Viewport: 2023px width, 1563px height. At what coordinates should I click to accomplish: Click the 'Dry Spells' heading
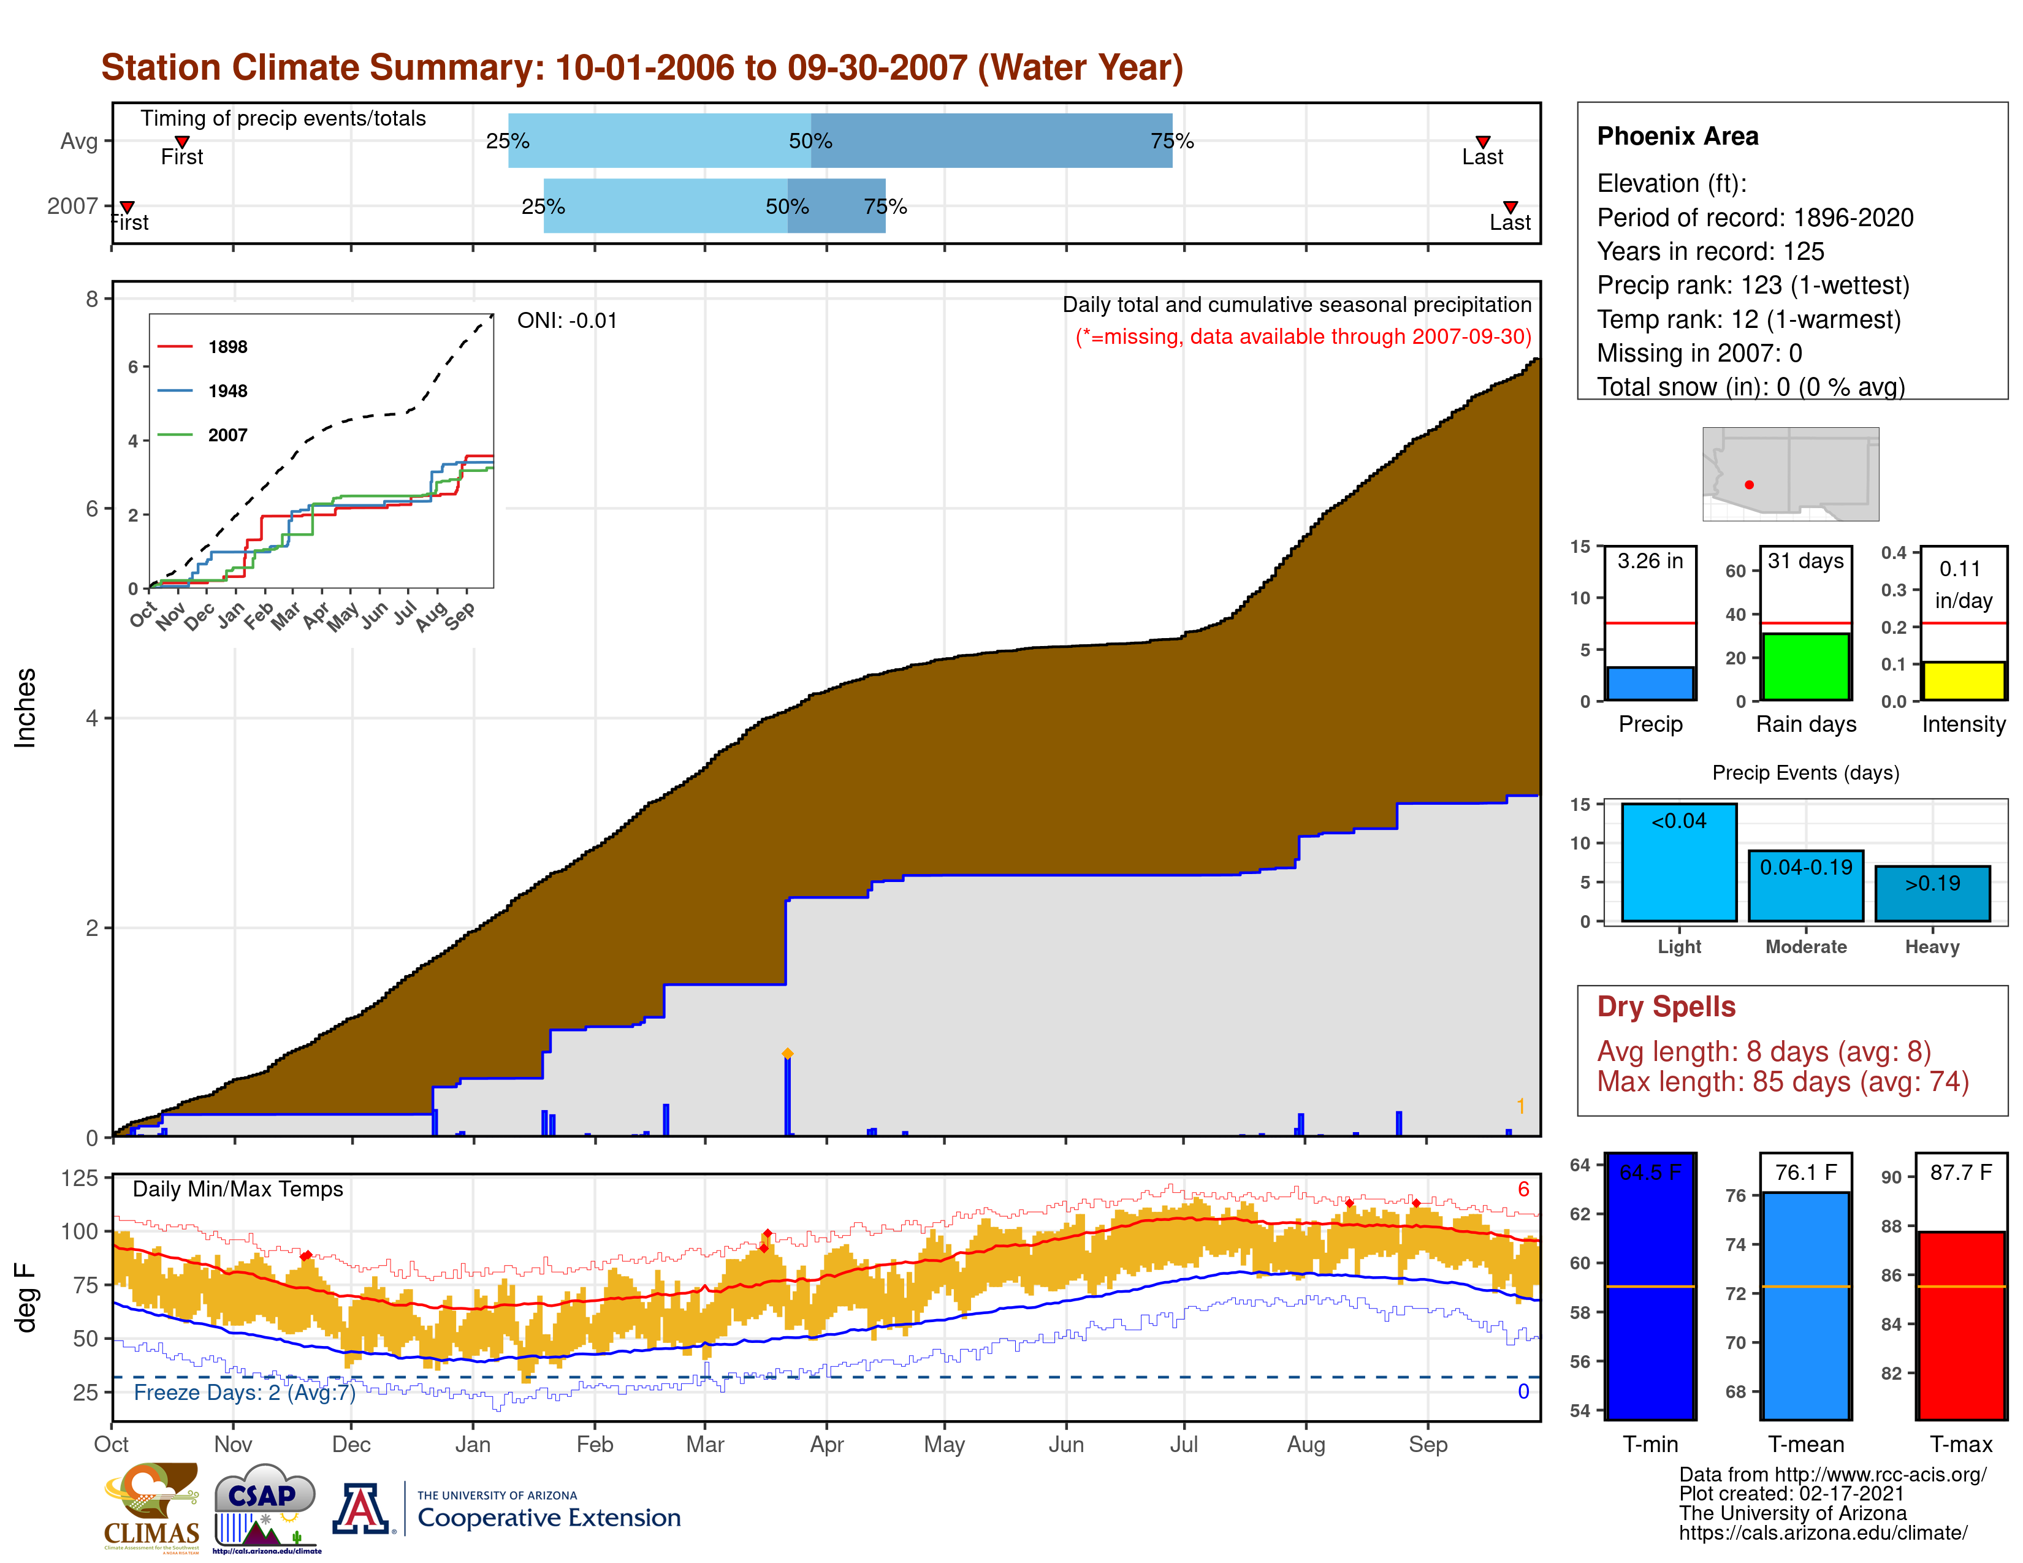coord(1666,1006)
